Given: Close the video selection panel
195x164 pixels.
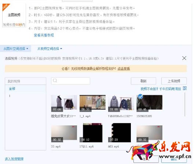Looking at the screenshot, I should pos(184,58).
